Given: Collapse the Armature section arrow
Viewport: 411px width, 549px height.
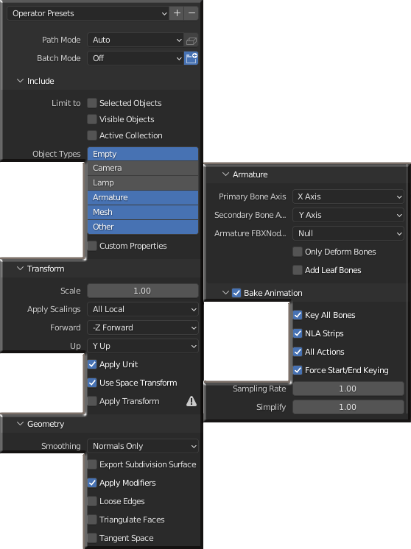Looking at the screenshot, I should tap(225, 174).
